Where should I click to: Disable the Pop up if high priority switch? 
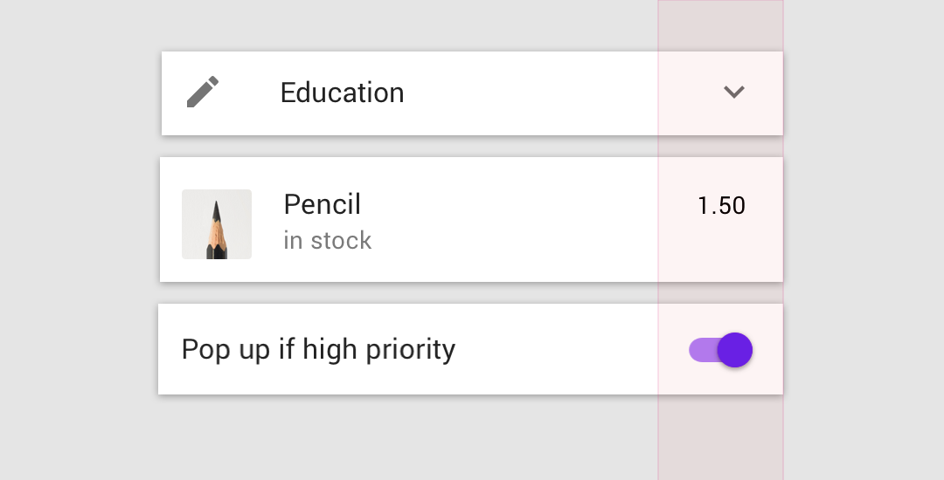720,350
